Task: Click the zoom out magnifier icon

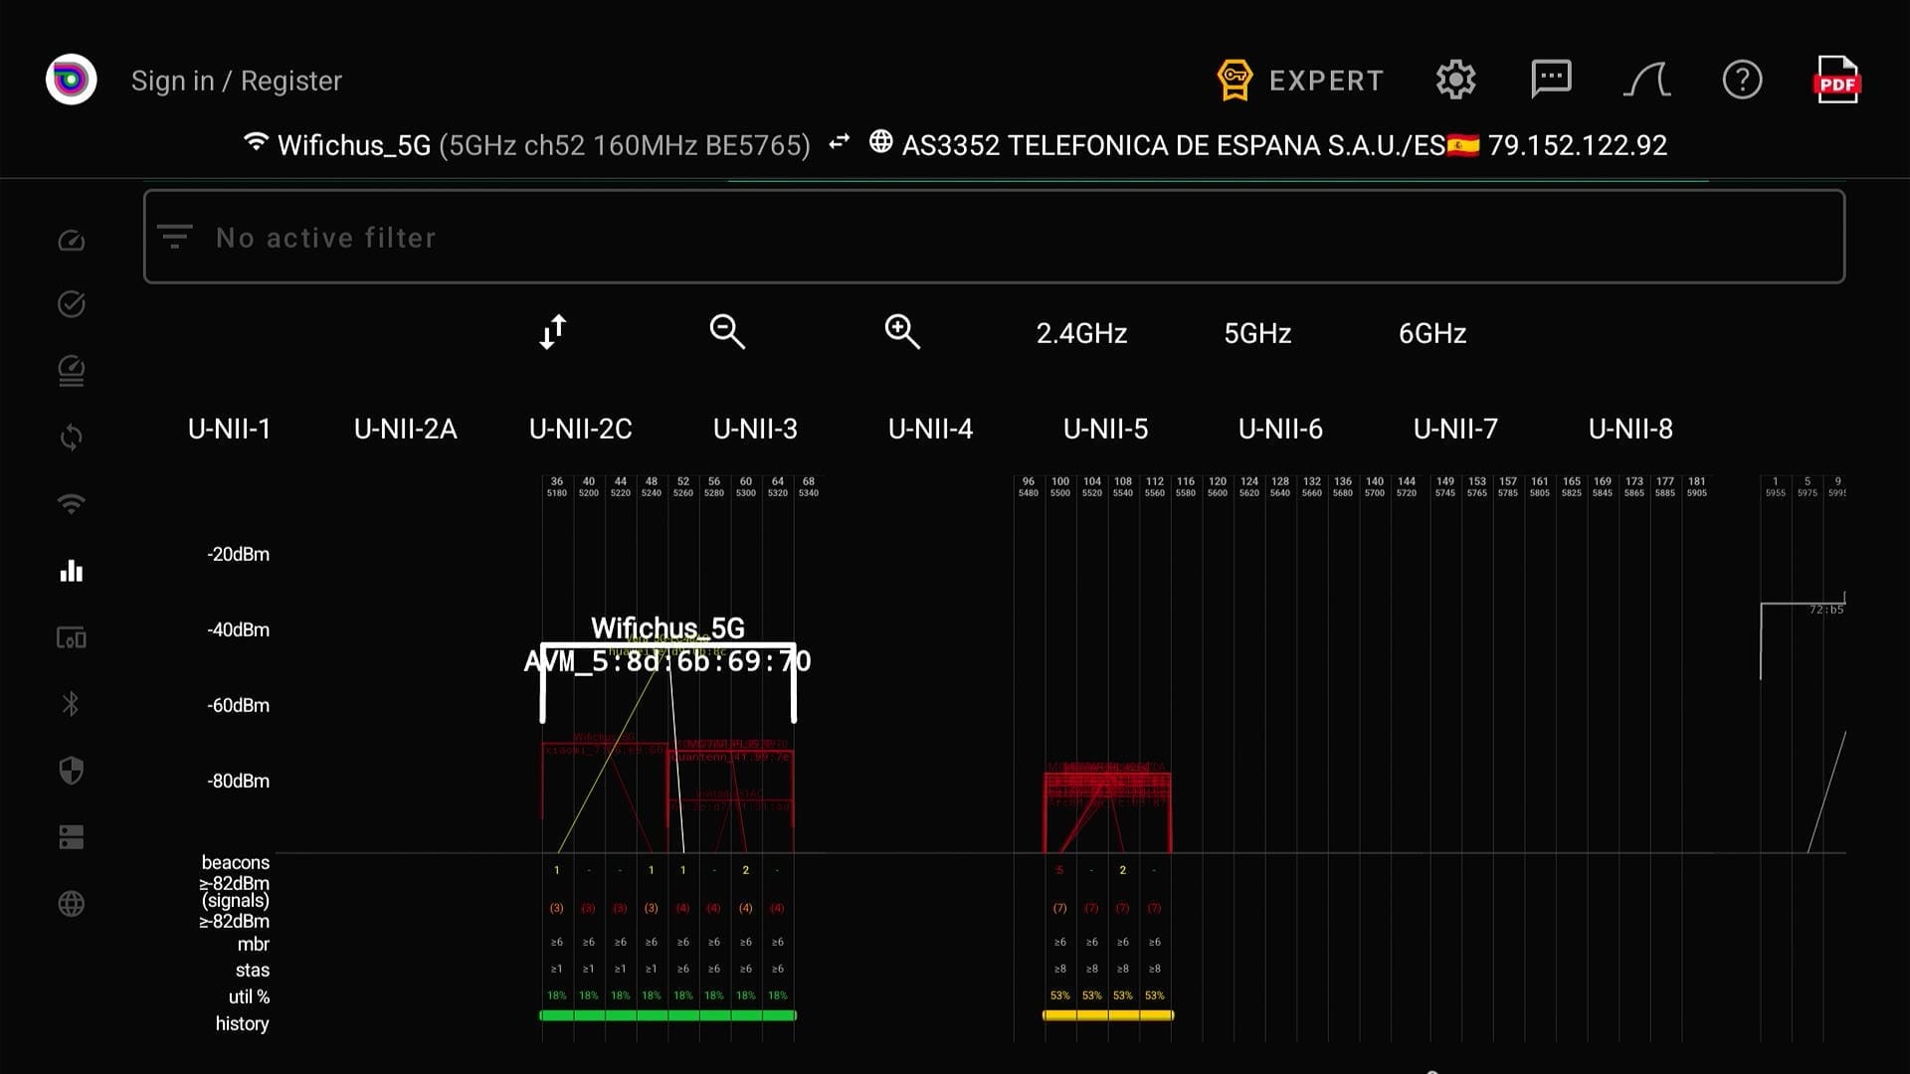Action: point(727,332)
